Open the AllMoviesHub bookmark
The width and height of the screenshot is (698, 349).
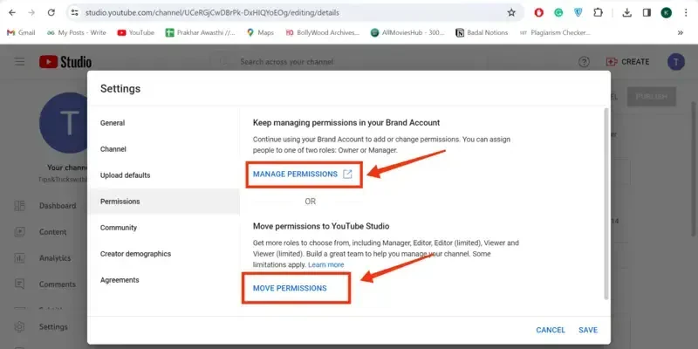407,32
